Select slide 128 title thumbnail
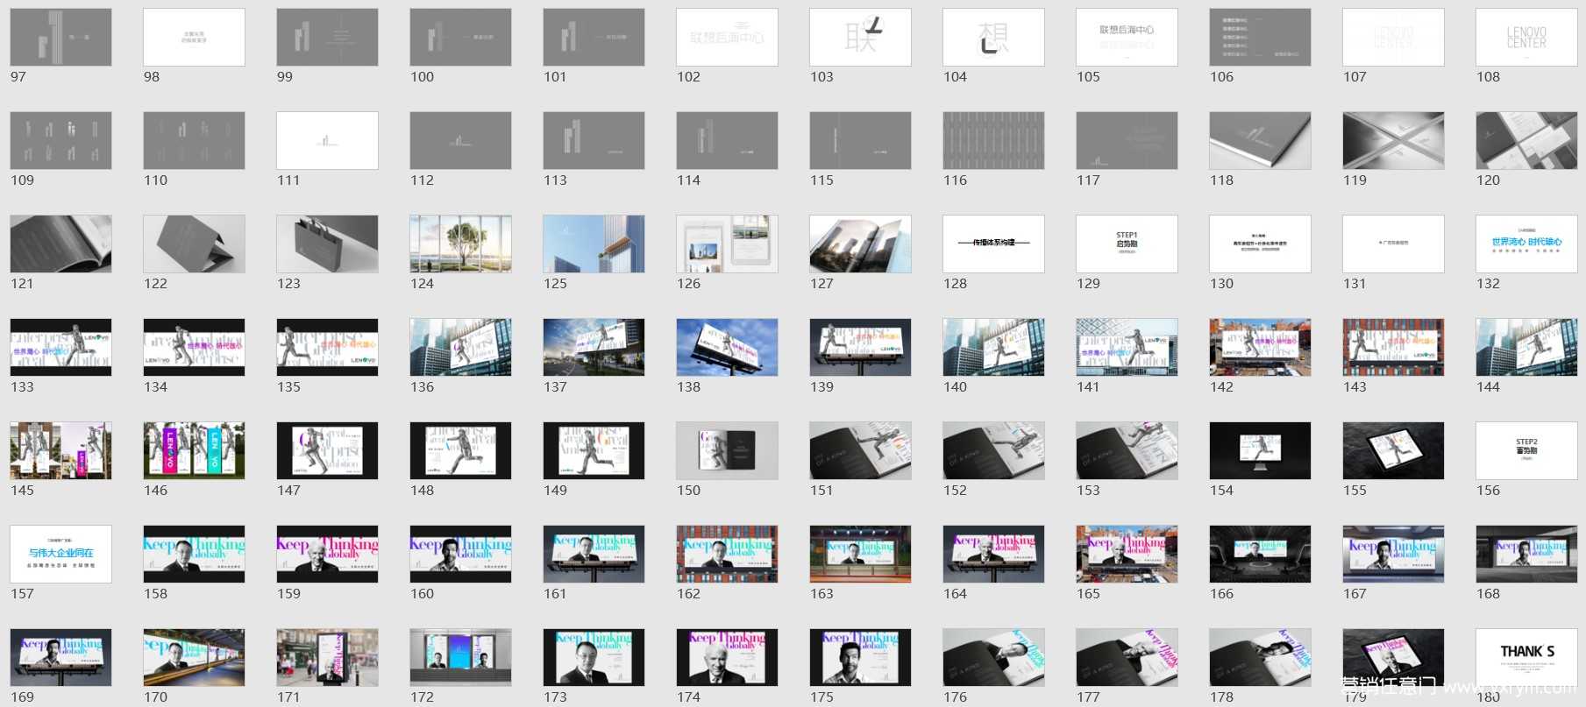The height and width of the screenshot is (707, 1586). click(x=993, y=244)
